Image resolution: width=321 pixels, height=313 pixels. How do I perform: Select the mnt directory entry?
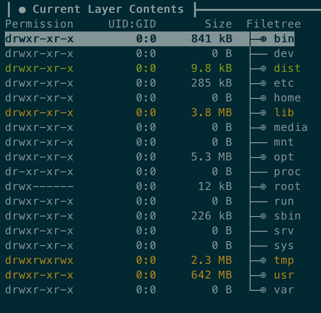(x=150, y=142)
